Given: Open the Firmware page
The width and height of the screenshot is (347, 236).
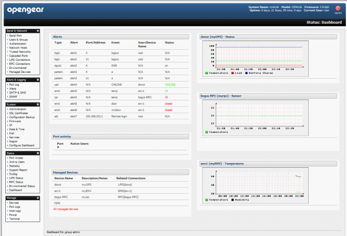Looking at the screenshot, I should click(15, 121).
